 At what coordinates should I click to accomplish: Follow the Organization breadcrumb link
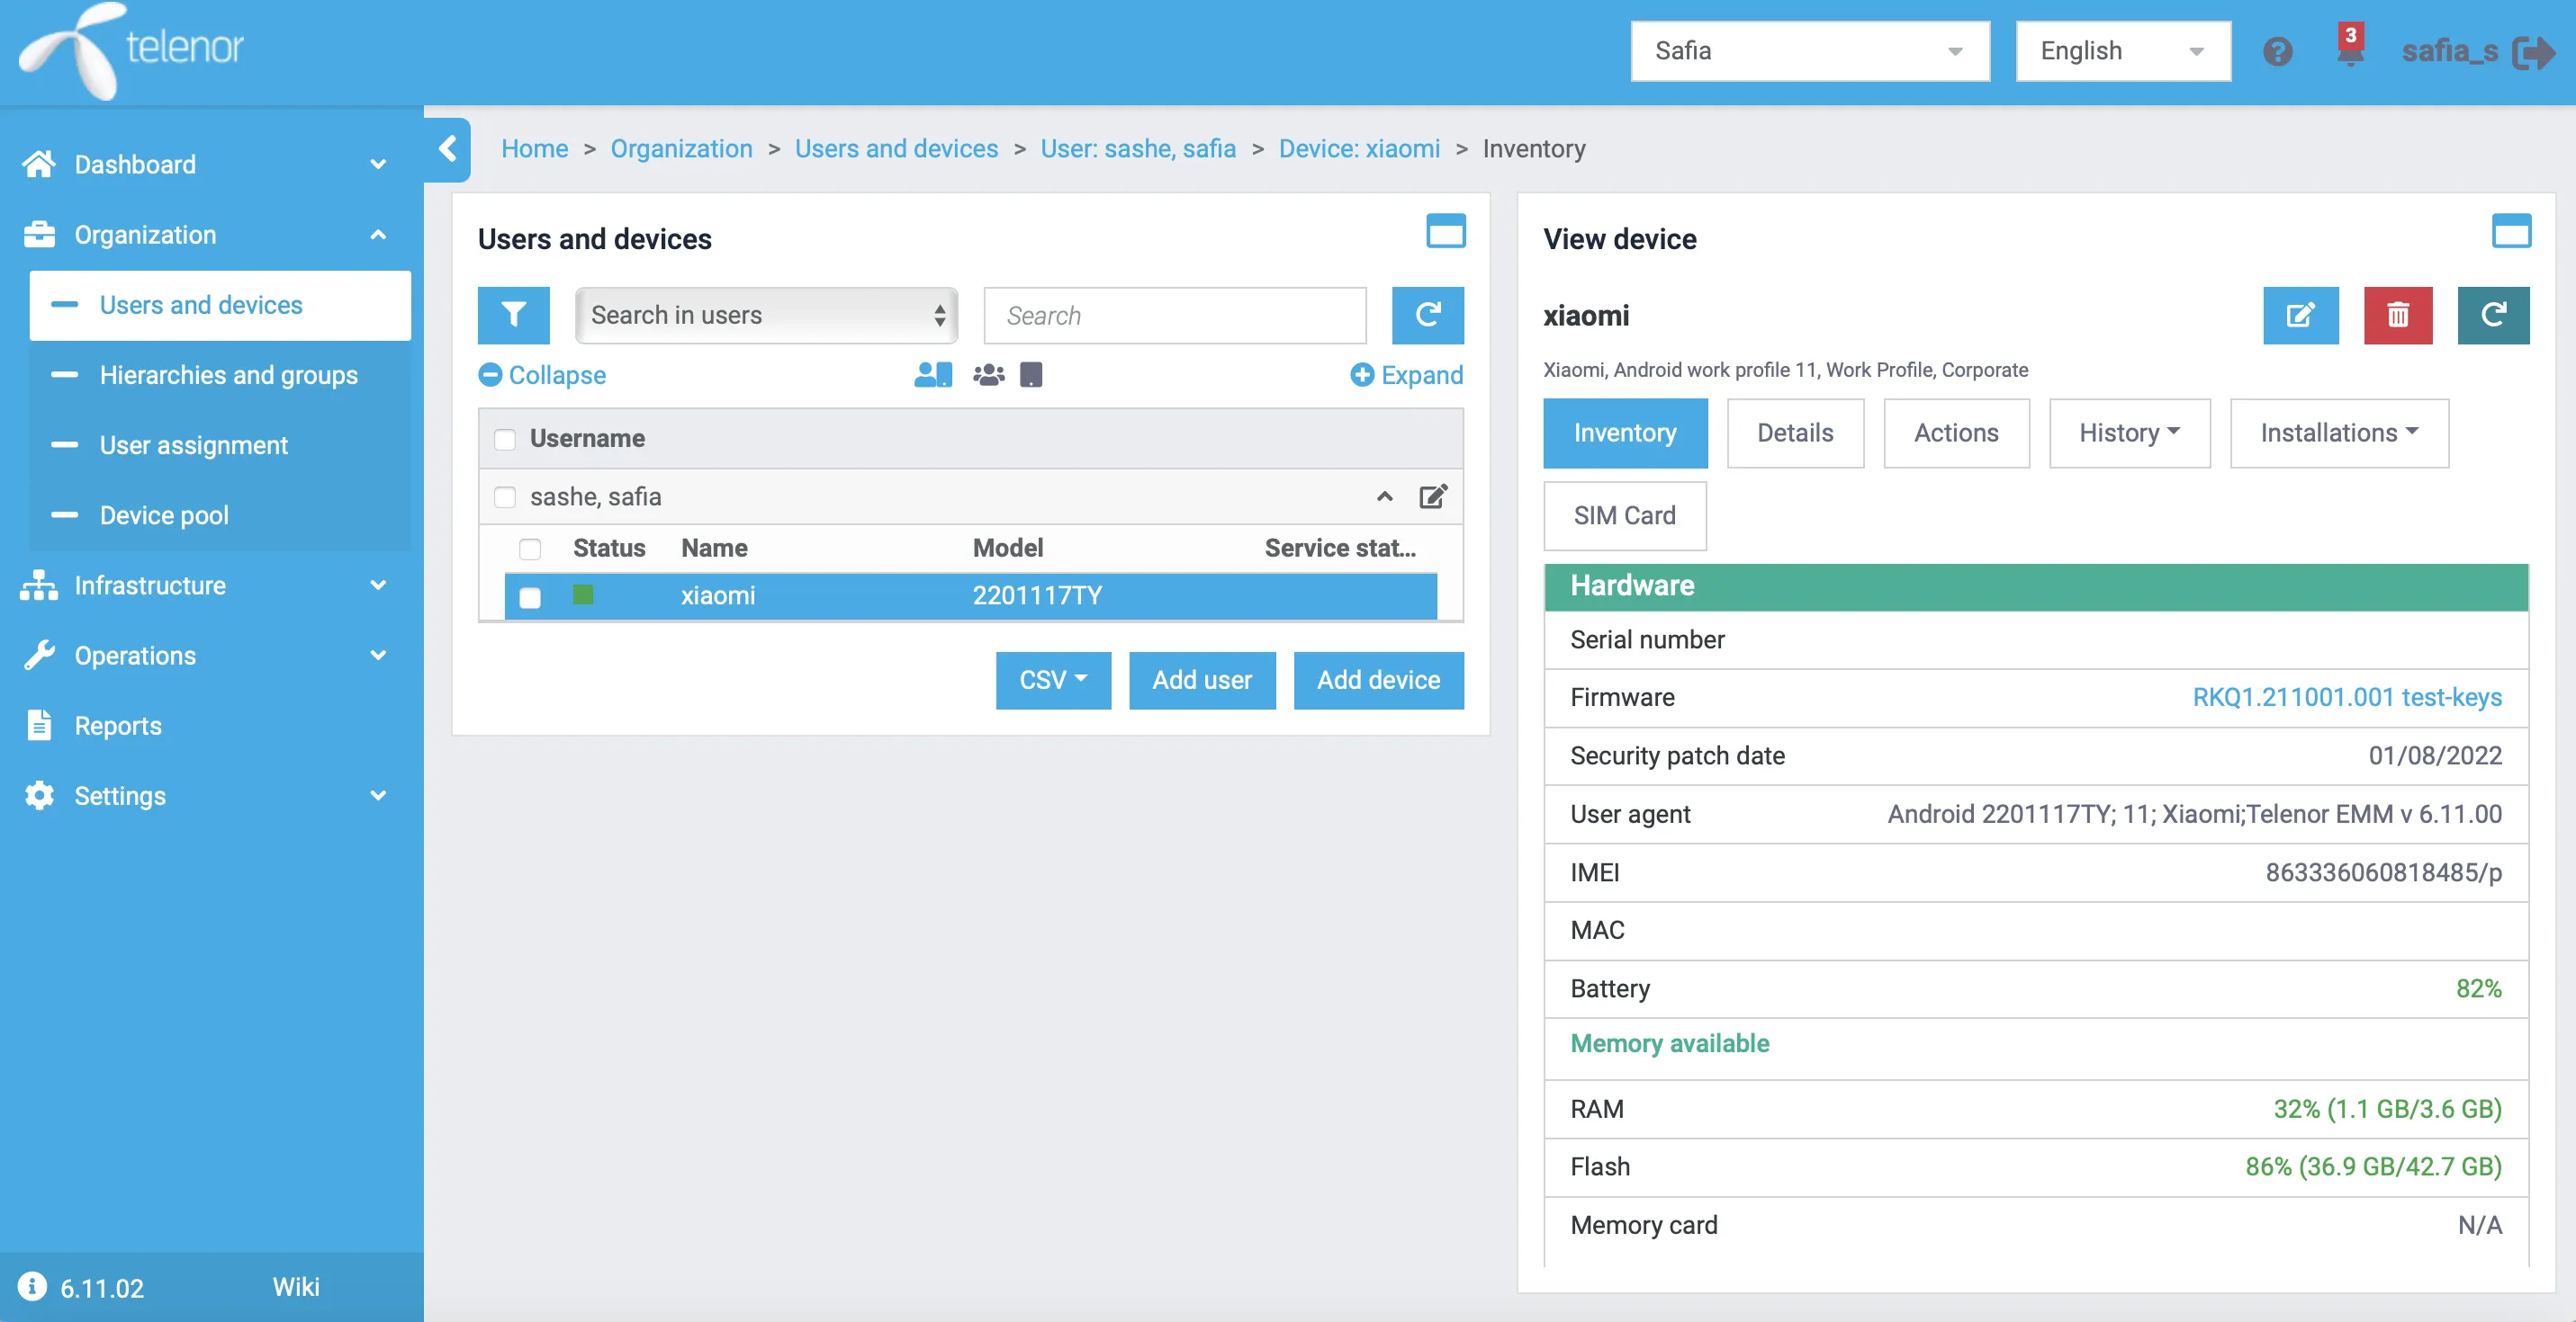tap(681, 149)
